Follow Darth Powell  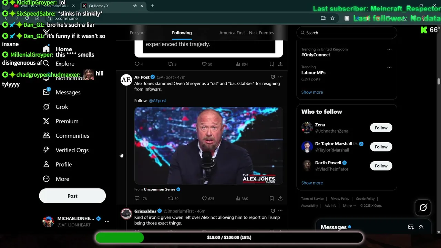coord(381,166)
